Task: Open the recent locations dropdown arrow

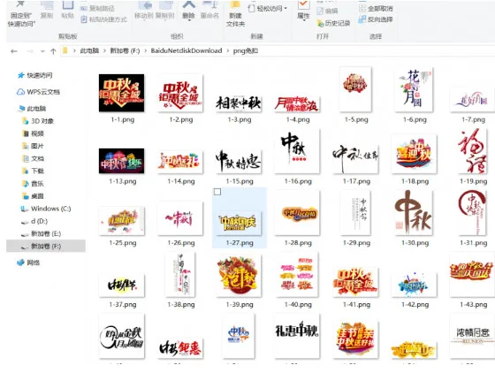Action: [42, 51]
